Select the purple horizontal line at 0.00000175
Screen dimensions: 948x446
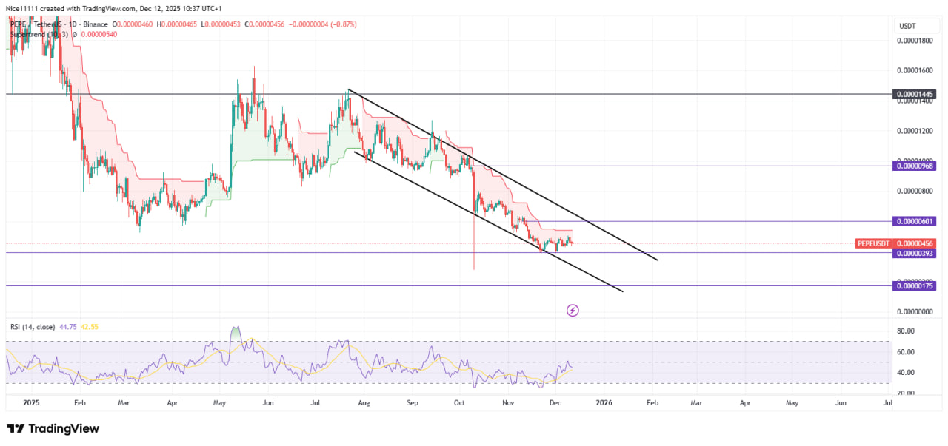point(447,285)
